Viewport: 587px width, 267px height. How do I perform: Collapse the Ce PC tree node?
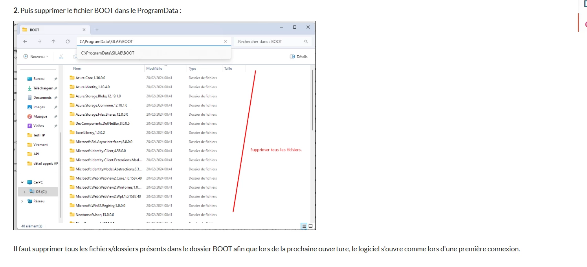[22, 182]
